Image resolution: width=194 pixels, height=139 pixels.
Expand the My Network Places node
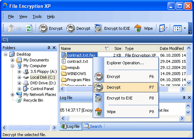(x=13, y=94)
